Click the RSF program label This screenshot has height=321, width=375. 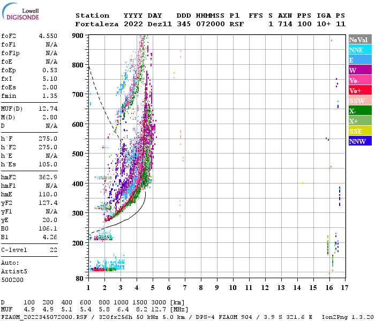(237, 24)
